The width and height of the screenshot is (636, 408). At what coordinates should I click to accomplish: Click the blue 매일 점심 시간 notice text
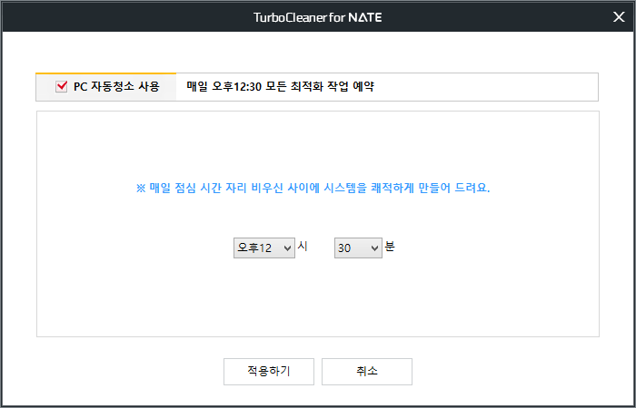[x=313, y=189]
